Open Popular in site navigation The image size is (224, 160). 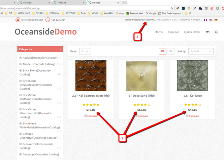click(174, 32)
